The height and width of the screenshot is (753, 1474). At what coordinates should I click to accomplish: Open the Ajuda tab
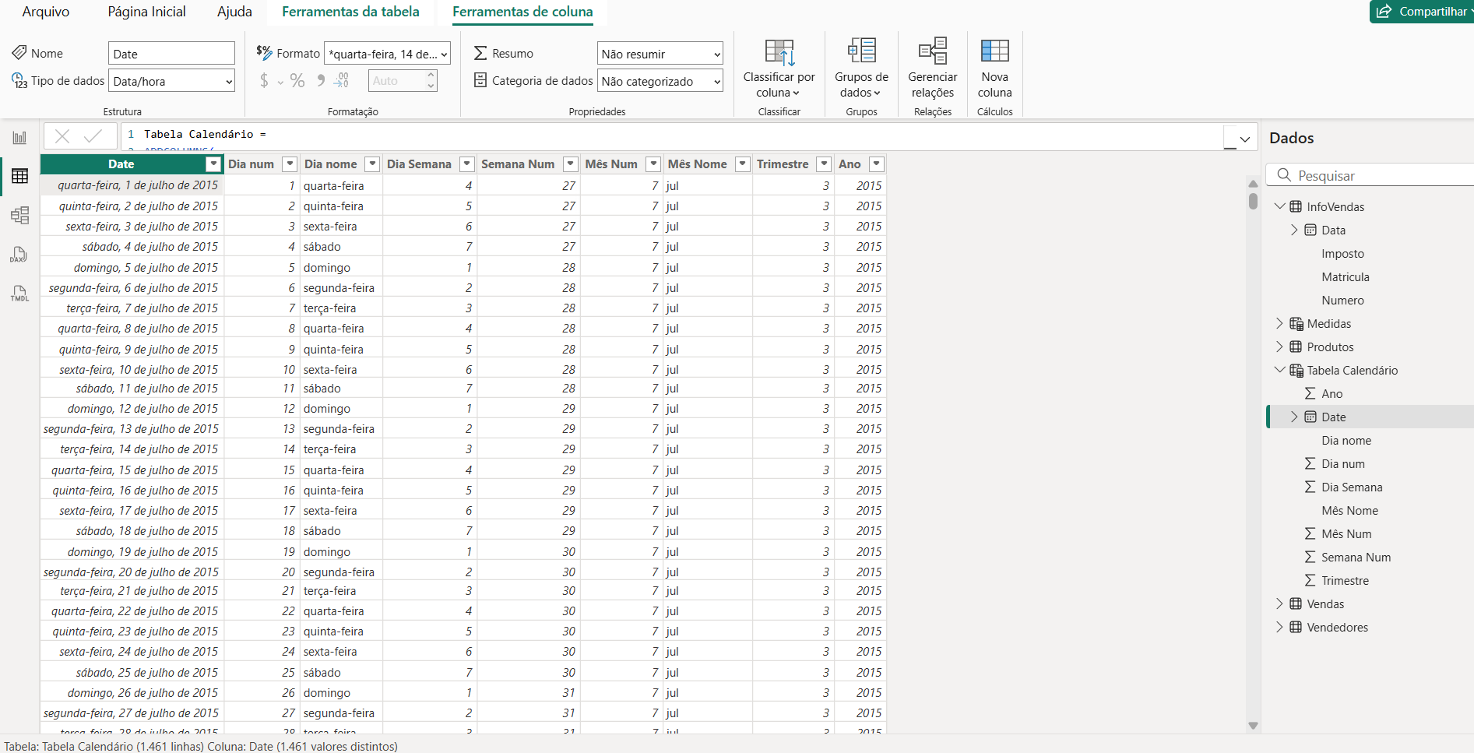pos(234,12)
